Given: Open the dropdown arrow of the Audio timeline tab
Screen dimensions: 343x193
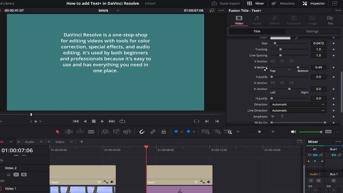Looking at the screenshot, I should pyautogui.click(x=41, y=142).
